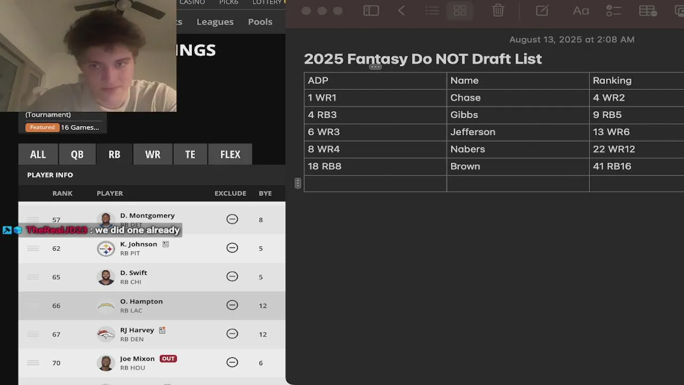Click the 'Chase' name cell
The width and height of the screenshot is (684, 385).
518,98
